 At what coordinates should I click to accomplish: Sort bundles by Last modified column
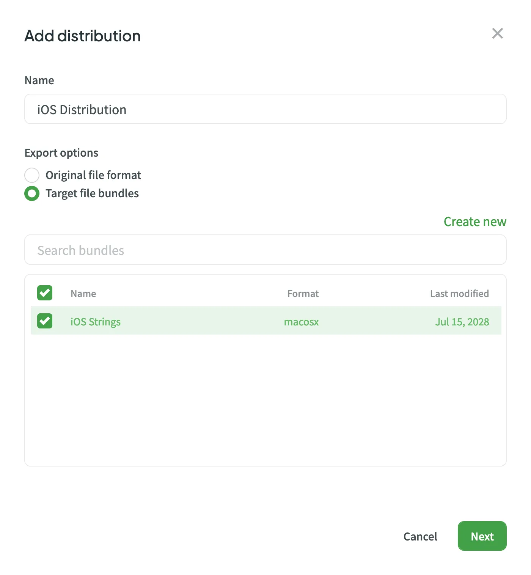pyautogui.click(x=459, y=293)
